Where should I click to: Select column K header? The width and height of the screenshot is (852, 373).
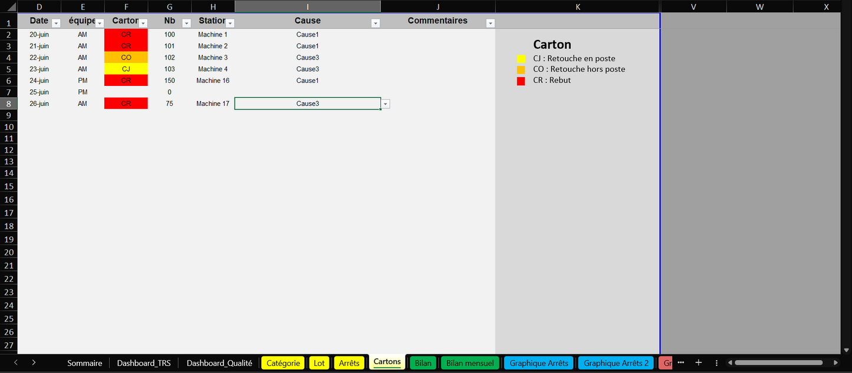tap(577, 7)
